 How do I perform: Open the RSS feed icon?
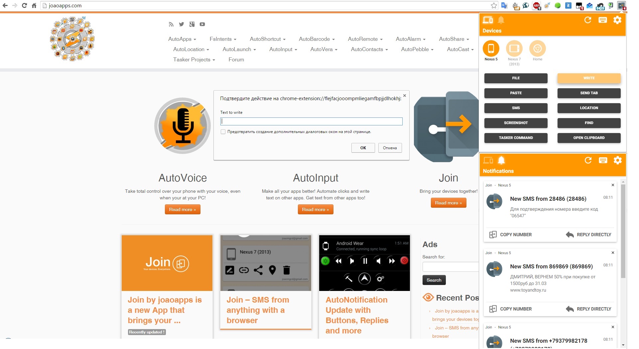[x=171, y=24]
